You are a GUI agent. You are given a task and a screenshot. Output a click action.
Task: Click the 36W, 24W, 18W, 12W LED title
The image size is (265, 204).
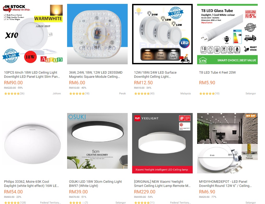96,74
